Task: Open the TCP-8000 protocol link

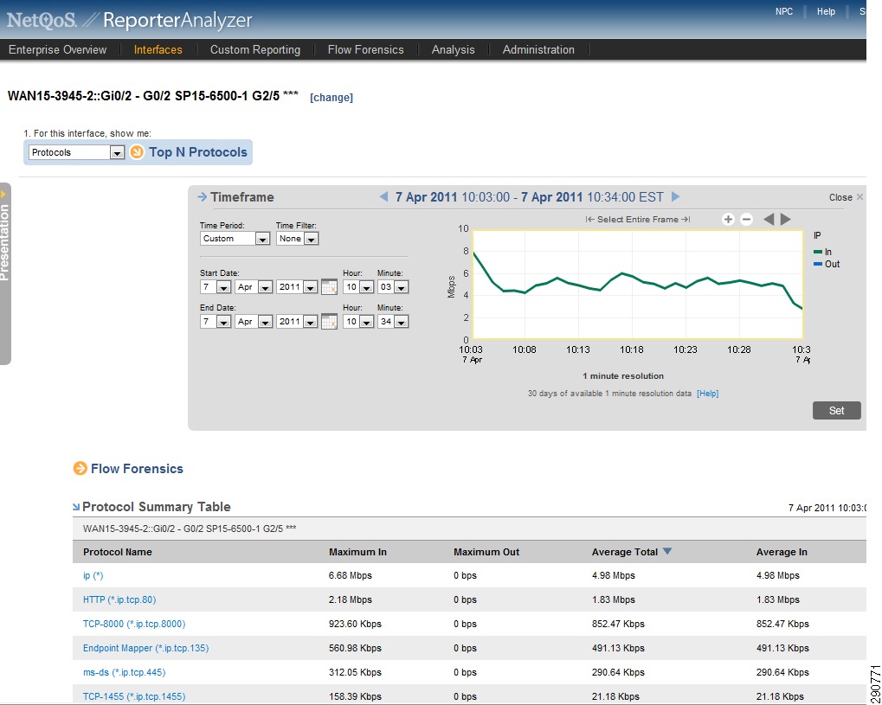Action: (x=134, y=624)
